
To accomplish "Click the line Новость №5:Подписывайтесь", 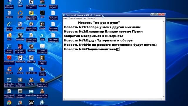I will [x=92, y=49].
